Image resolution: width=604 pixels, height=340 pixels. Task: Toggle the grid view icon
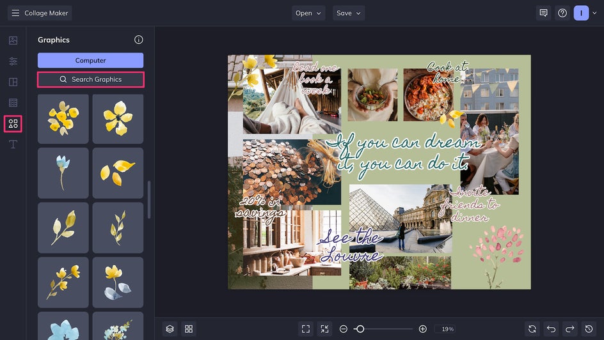[x=189, y=329]
